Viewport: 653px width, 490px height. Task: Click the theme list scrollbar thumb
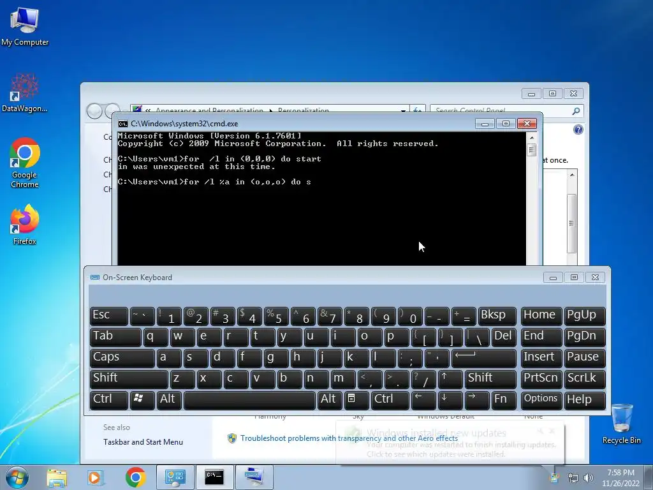[572, 223]
